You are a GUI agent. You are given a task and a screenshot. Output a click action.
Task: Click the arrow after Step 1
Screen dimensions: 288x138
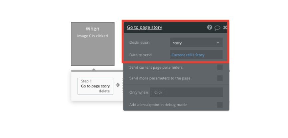point(118,85)
